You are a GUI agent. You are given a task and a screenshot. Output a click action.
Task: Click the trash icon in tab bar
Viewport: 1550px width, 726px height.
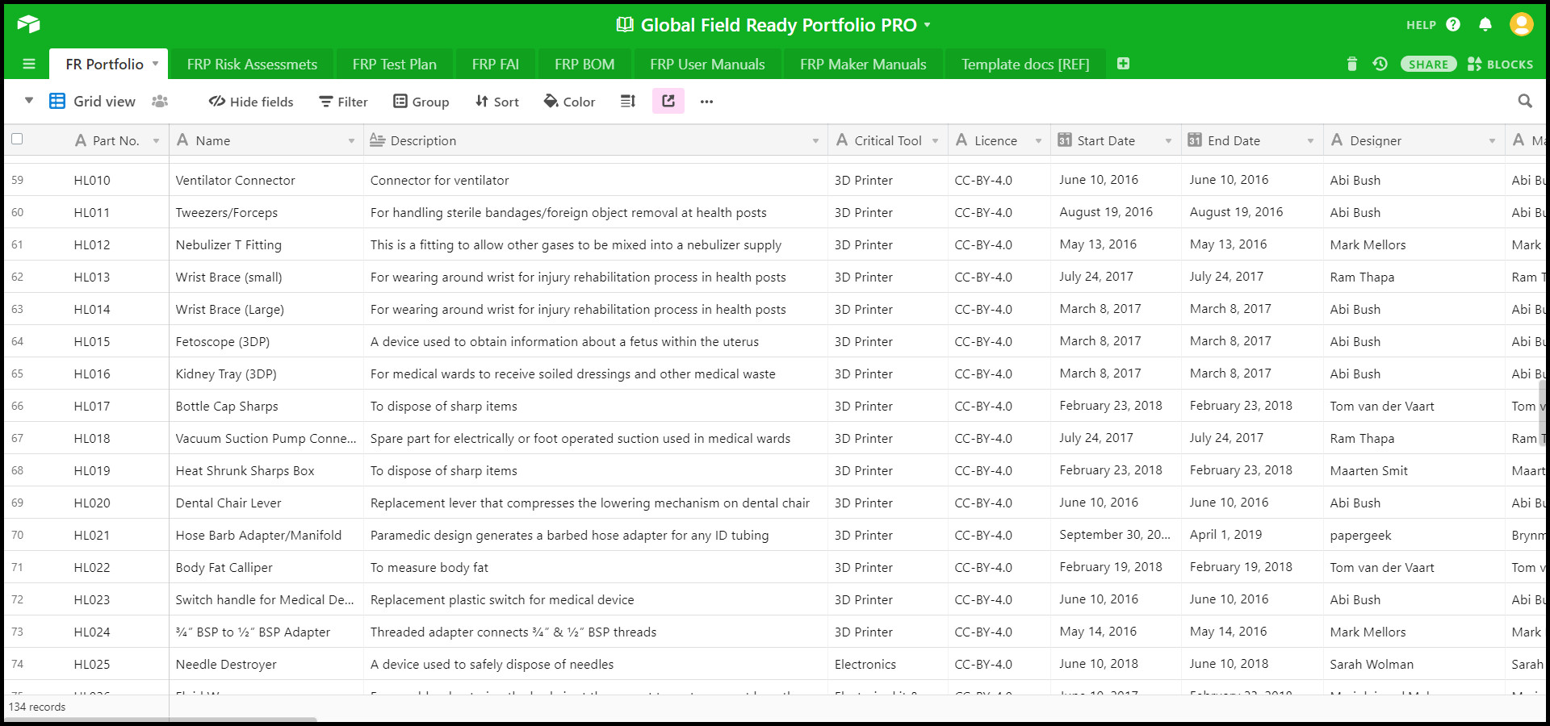point(1352,64)
